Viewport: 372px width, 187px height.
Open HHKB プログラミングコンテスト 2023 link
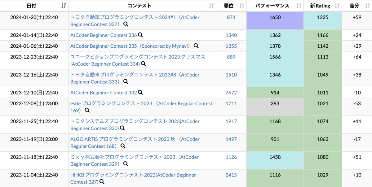pos(133,179)
